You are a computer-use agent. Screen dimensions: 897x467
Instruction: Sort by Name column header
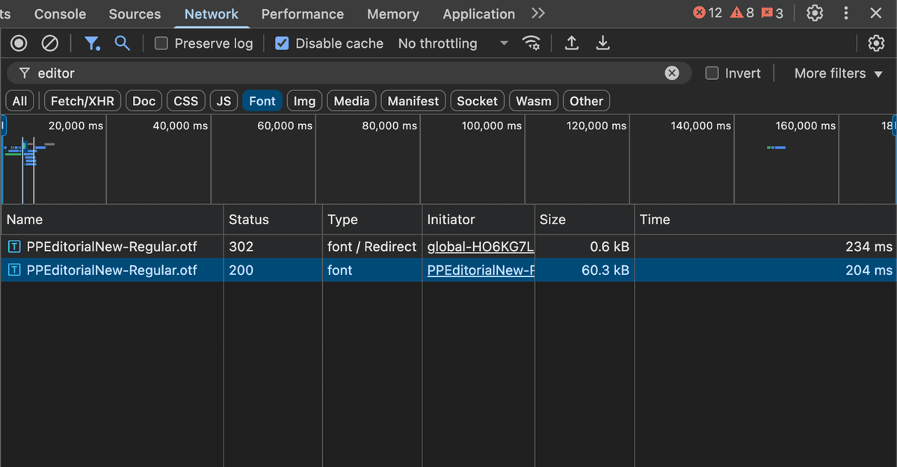coord(112,220)
